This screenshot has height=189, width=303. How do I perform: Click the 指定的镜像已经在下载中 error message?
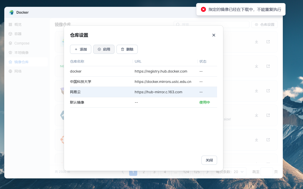pyautogui.click(x=245, y=9)
